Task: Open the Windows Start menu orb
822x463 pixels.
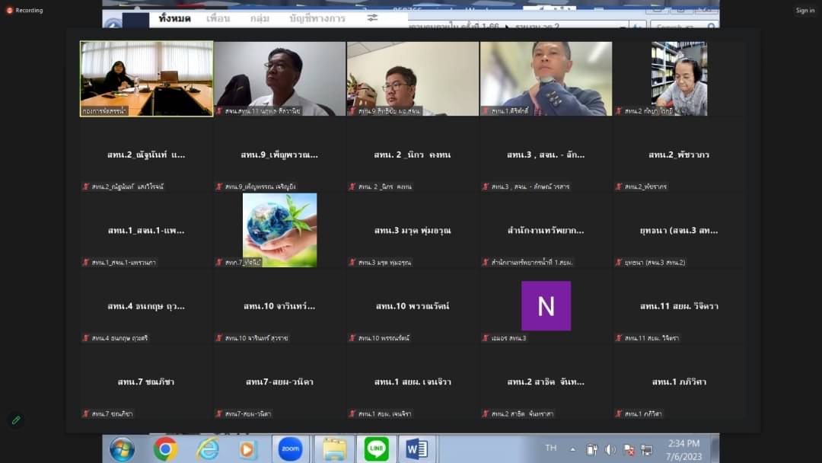Action: coord(122,449)
